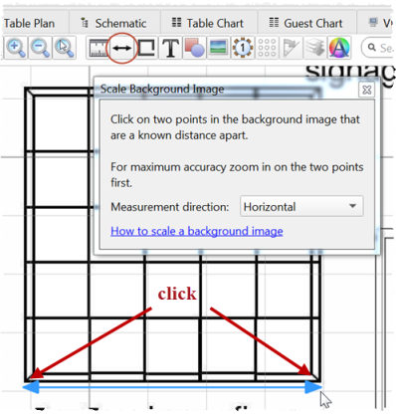Open the Measurement direction Horizontal dropdown
This screenshot has height=414, width=396.
(301, 207)
